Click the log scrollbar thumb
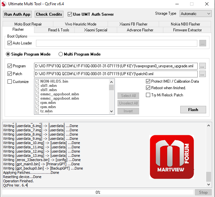 [208, 177]
